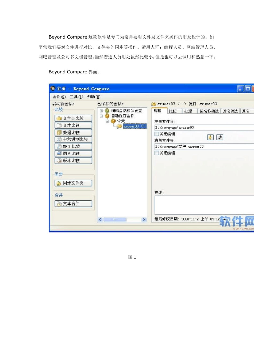Click the left folder path field
This screenshot has height=360, width=254.
click(x=204, y=127)
